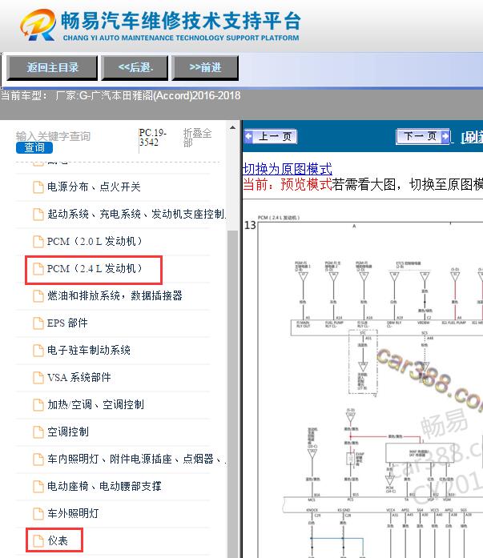Open 燃油和排放系统，数据插接器 entry
483x558 pixels.
point(115,295)
